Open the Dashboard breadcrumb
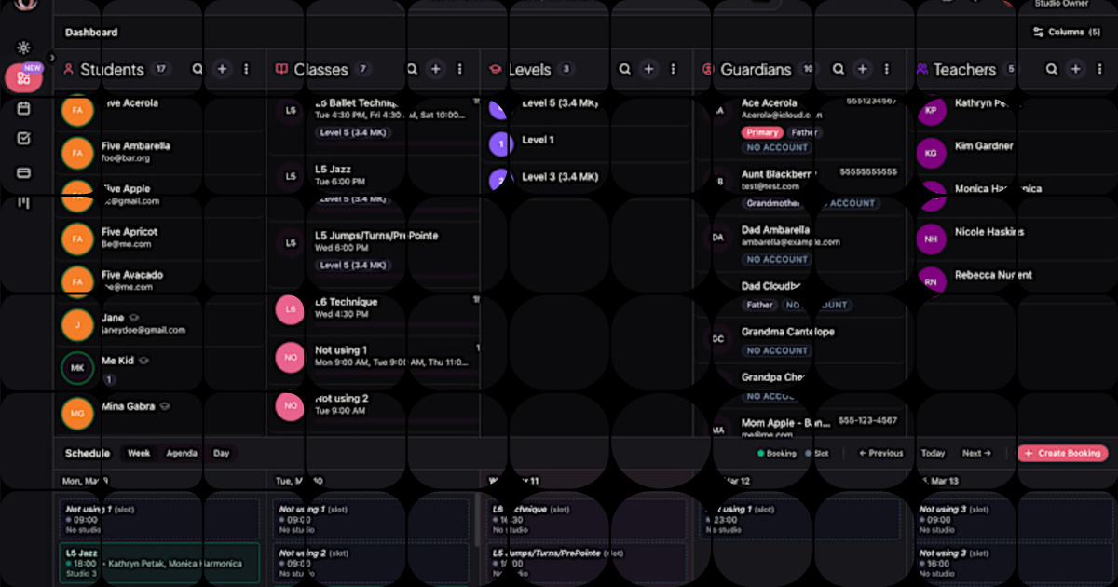The width and height of the screenshot is (1118, 587). click(x=91, y=32)
